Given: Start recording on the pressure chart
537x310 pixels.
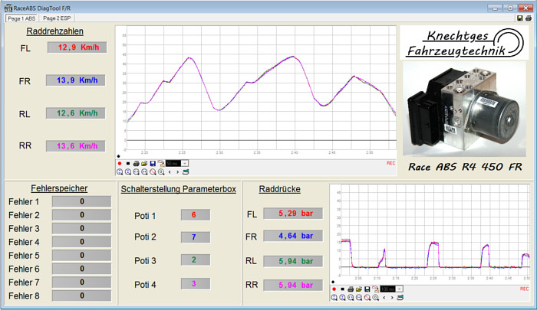Looking at the screenshot, I should (334, 289).
